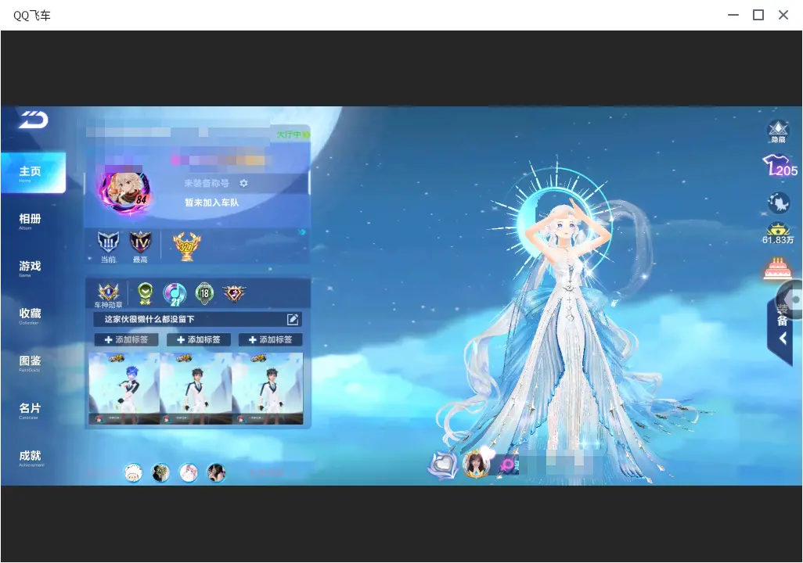
Task: Click the player avatar with level 84
Action: pyautogui.click(x=127, y=192)
